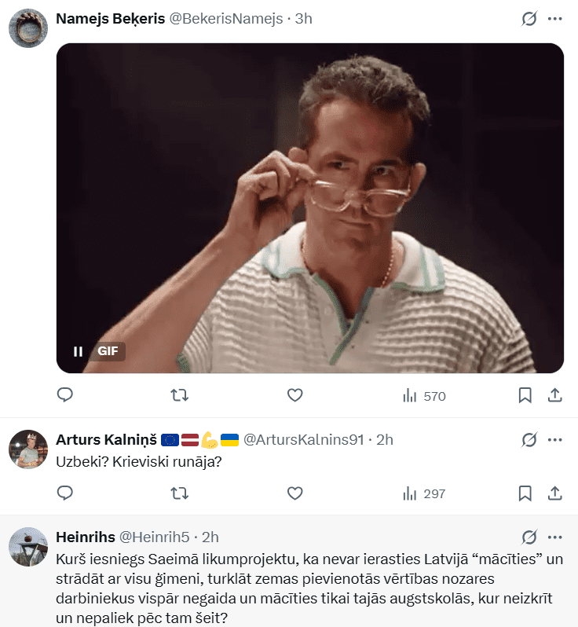Pause the playing GIF

point(78,351)
